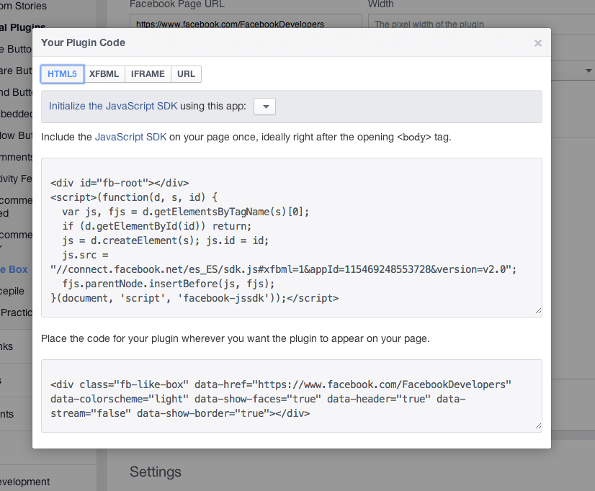Click the Development sidebar link
Viewport: 595px width, 491px height.
click(24, 482)
